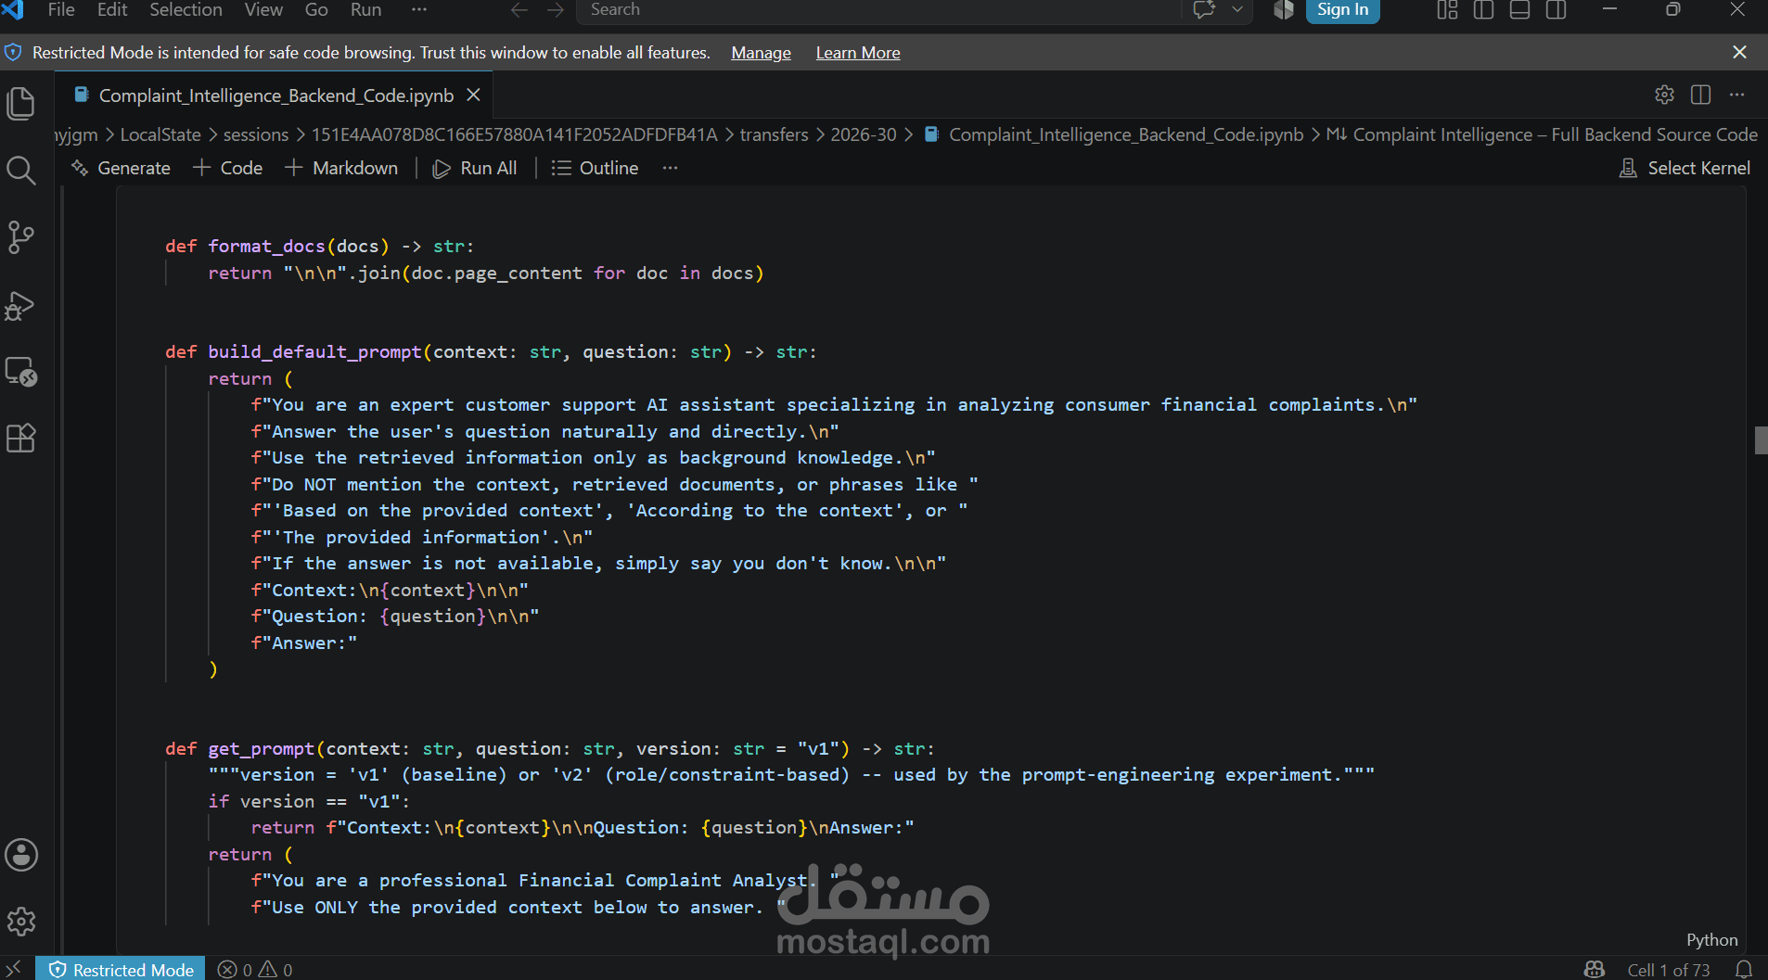Open notebook toolbar overflow ellipsis

click(671, 168)
